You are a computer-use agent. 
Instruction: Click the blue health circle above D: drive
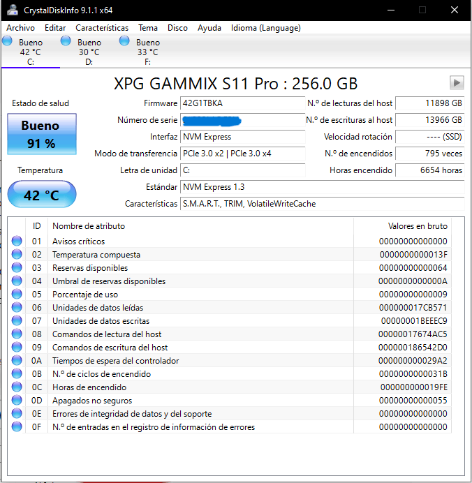[x=66, y=40]
